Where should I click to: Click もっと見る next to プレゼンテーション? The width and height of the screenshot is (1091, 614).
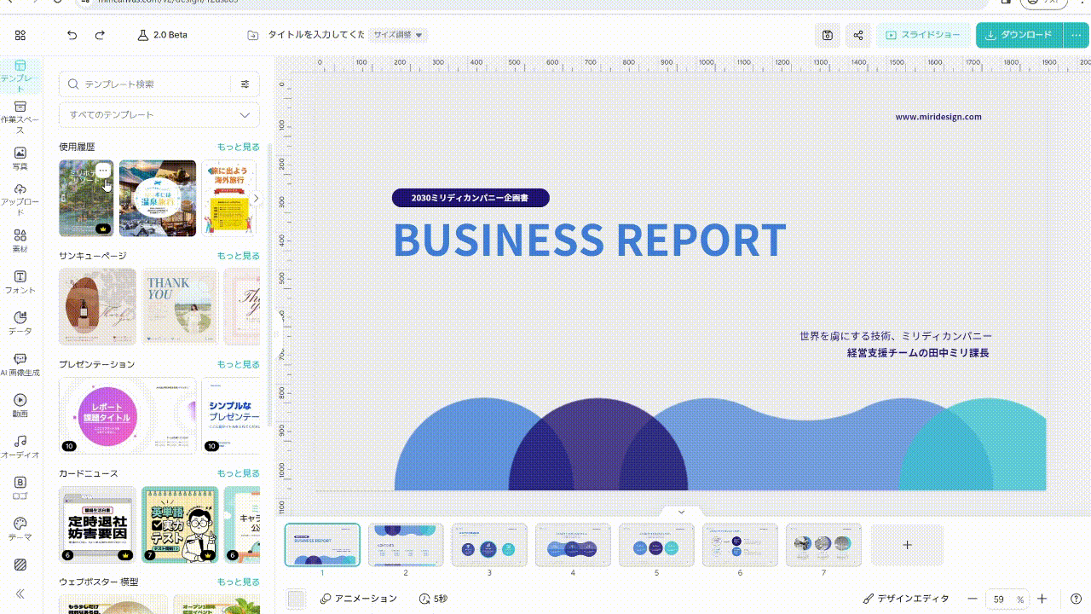238,364
